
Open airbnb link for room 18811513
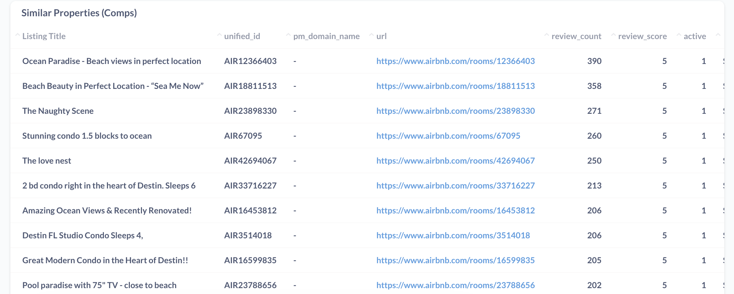[x=456, y=86]
